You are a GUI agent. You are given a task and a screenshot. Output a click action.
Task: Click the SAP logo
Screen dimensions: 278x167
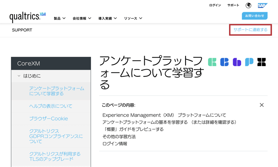click(x=263, y=6)
